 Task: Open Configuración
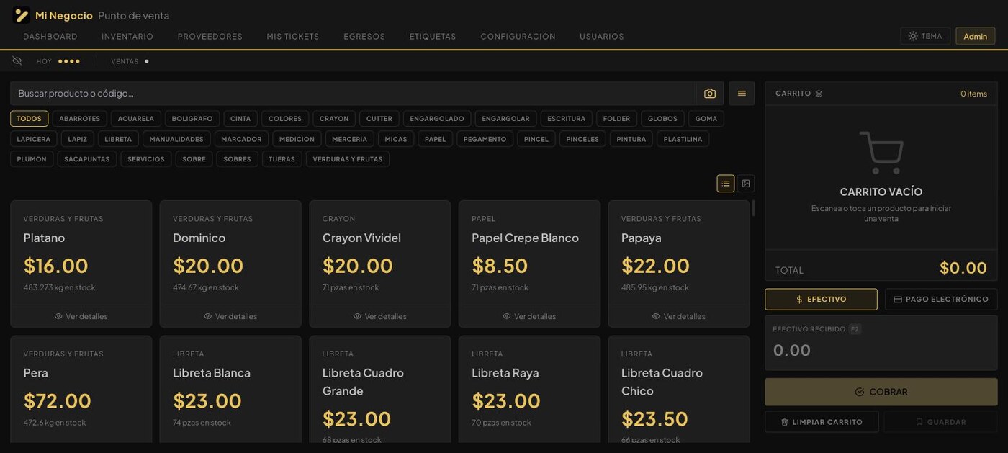tap(518, 37)
